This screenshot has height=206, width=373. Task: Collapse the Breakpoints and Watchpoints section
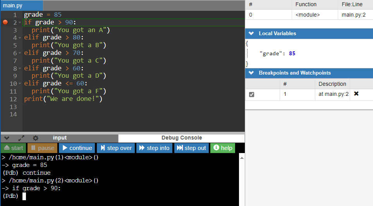(x=251, y=73)
